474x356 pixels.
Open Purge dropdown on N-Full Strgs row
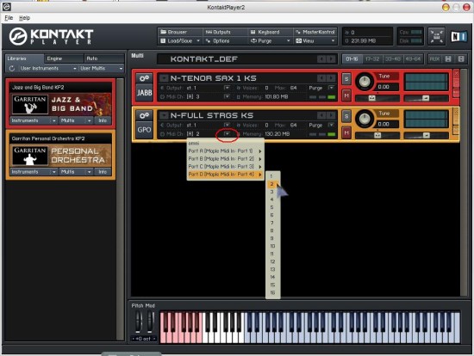331,125
